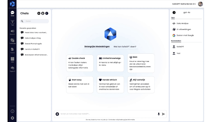
Task: Open settings via the gear icon
Action: tap(12, 118)
